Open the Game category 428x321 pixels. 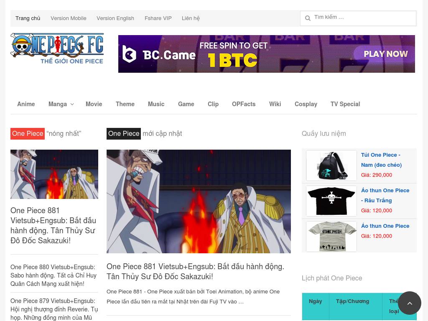[186, 104]
